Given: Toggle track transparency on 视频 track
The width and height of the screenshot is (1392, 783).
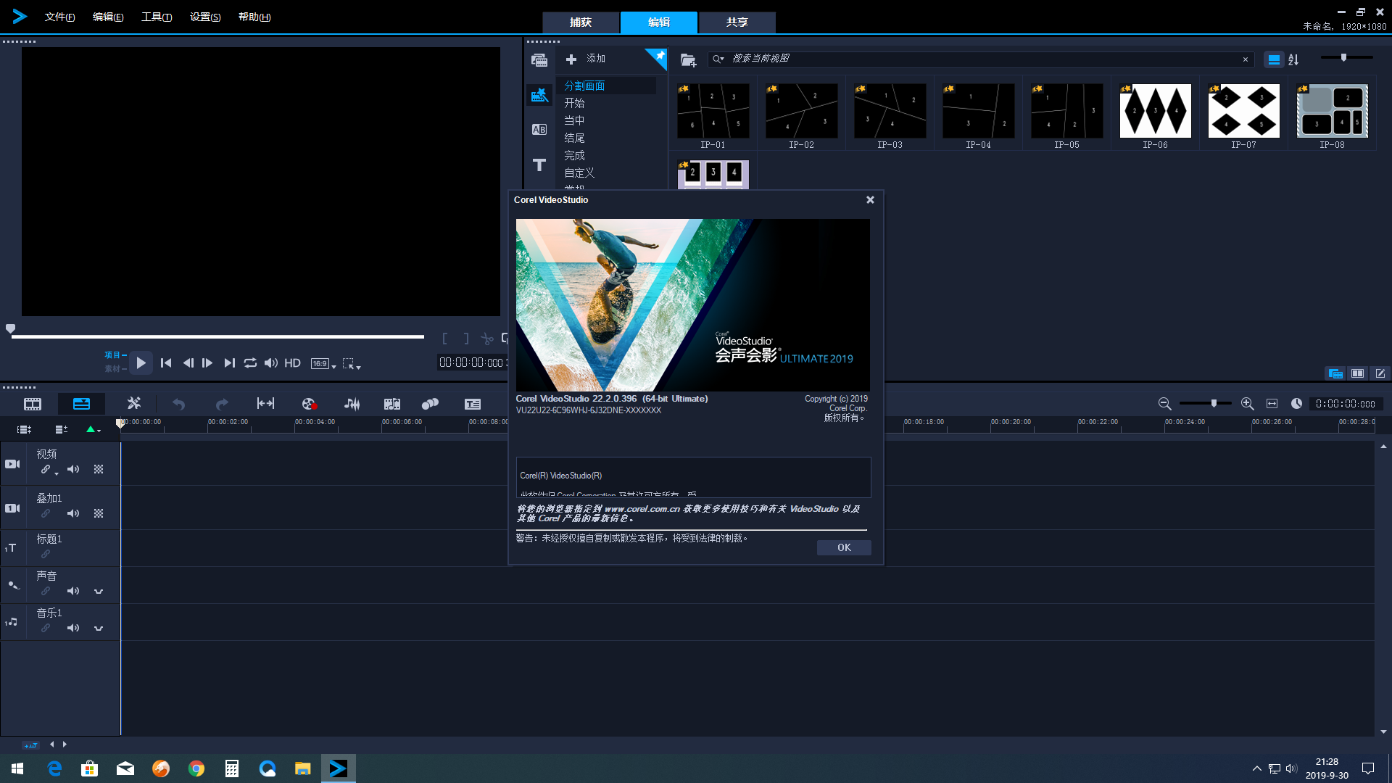Looking at the screenshot, I should [x=99, y=469].
